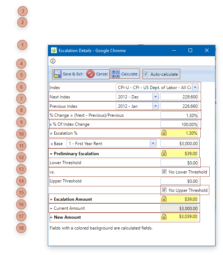
Task: Click the Cancel button label
Action: click(102, 74)
